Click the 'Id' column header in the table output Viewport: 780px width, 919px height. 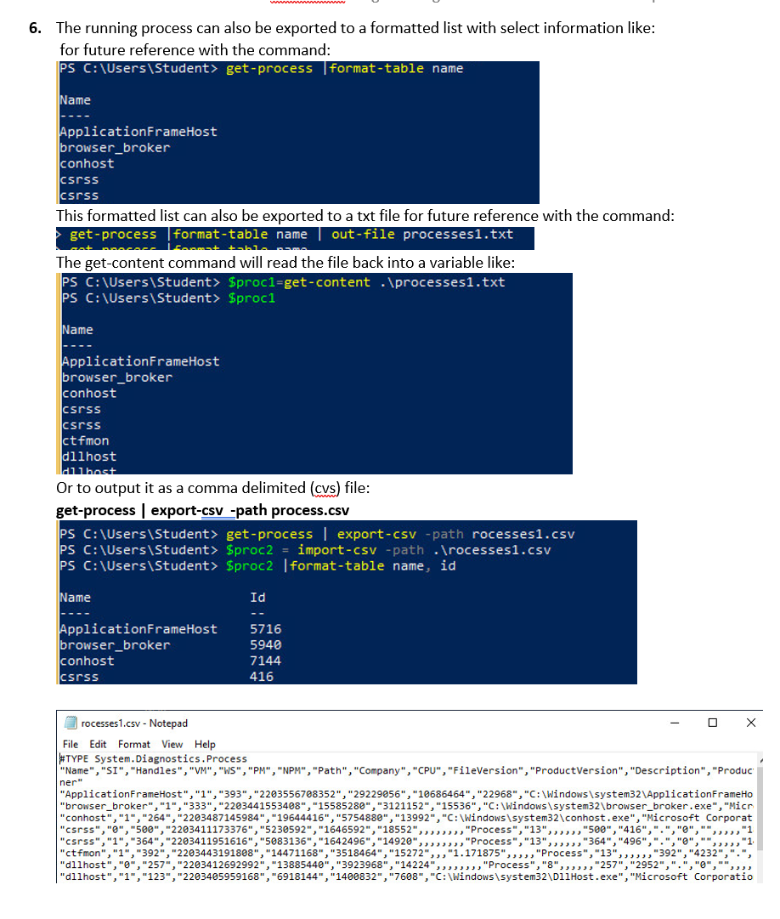[257, 598]
